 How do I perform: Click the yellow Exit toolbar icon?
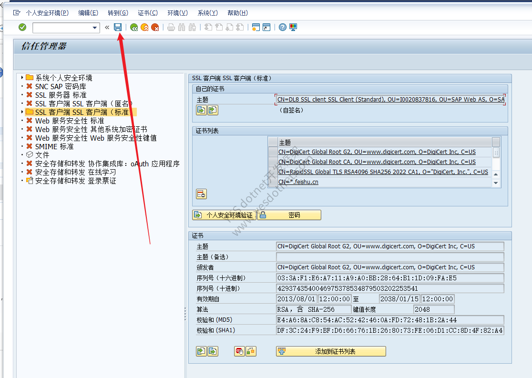tap(144, 27)
